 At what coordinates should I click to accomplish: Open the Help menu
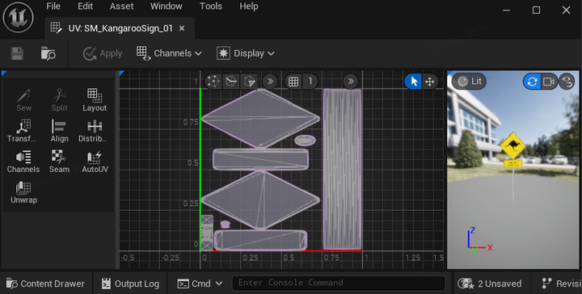249,6
